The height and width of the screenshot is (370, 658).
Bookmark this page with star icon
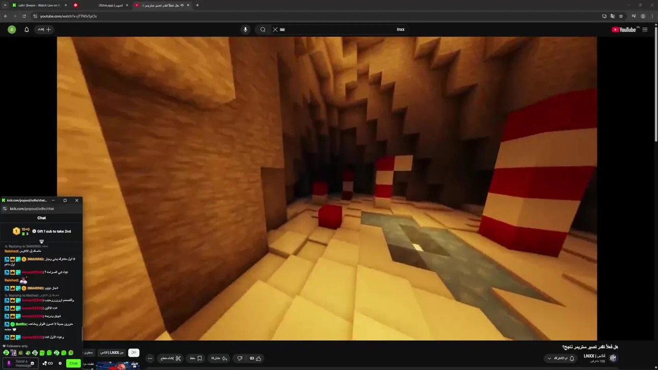[x=620, y=16]
